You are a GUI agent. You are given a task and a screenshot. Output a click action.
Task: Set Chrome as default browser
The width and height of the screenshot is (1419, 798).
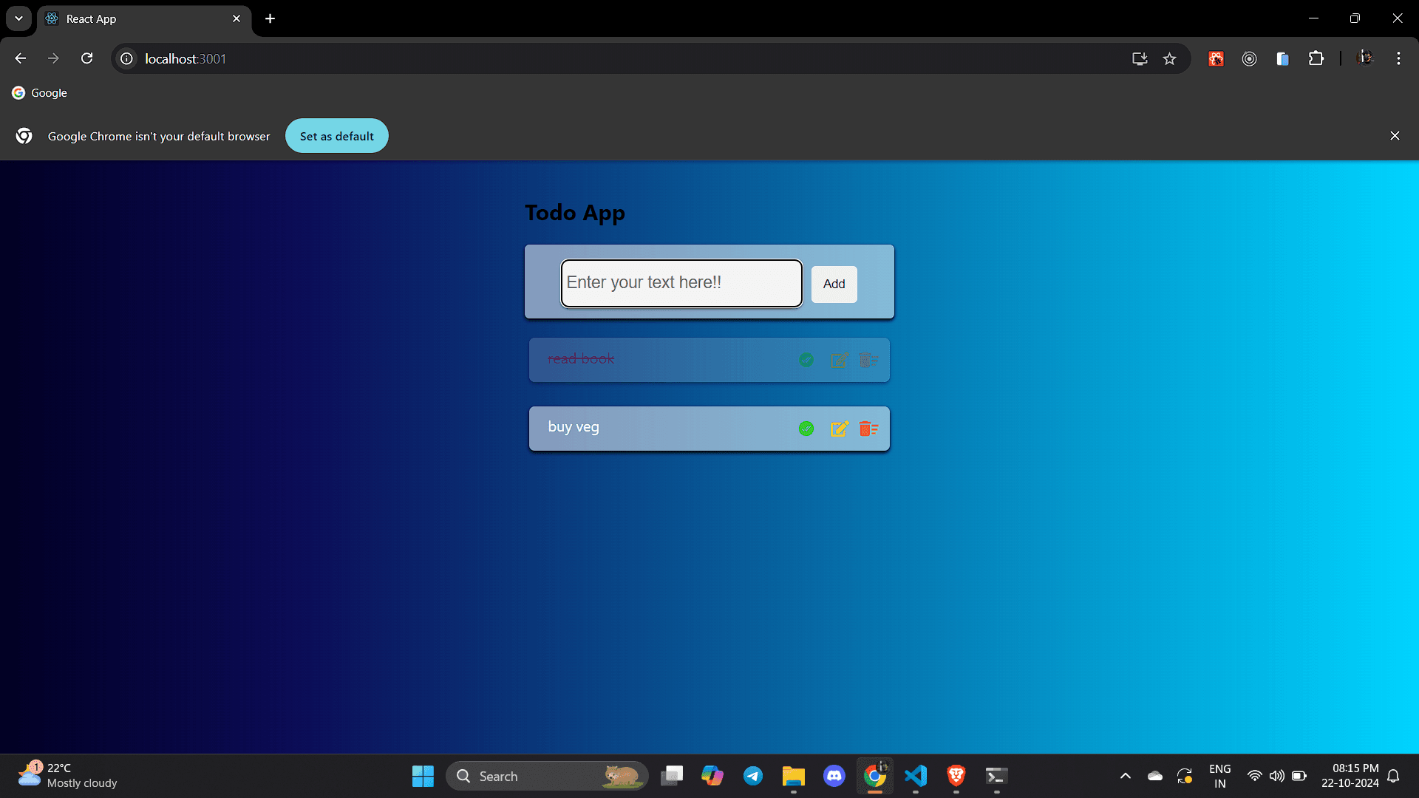point(337,136)
